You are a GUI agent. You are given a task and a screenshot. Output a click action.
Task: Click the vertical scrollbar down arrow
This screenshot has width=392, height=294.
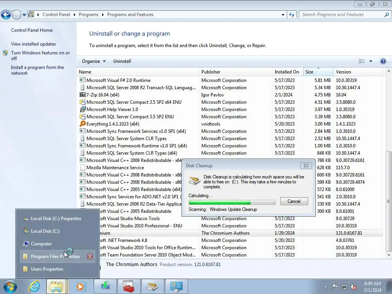389,255
